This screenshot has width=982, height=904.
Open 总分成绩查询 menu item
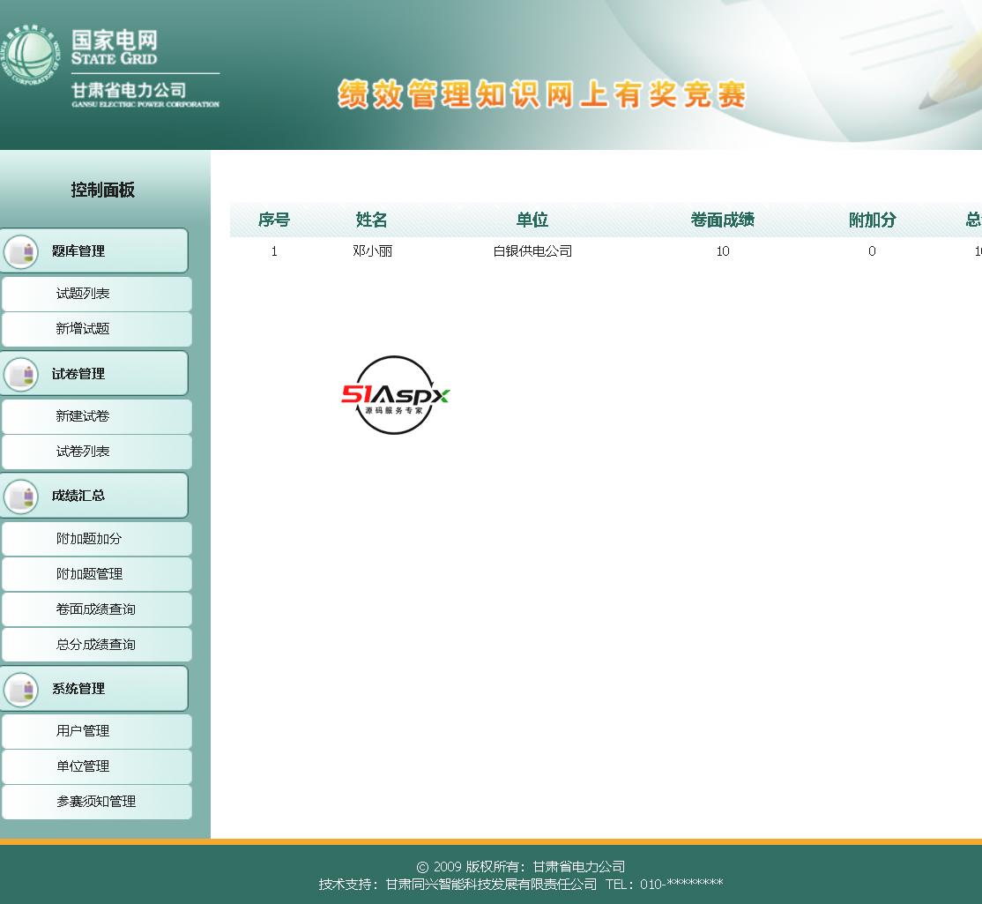[96, 645]
